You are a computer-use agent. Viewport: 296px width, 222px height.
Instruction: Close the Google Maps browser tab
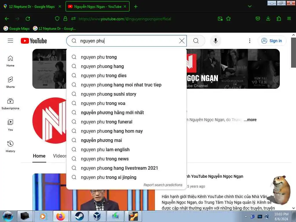pos(60,6)
